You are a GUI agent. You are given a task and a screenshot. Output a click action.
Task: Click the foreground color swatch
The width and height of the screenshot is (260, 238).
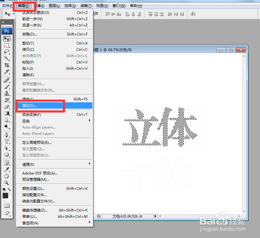5,196
